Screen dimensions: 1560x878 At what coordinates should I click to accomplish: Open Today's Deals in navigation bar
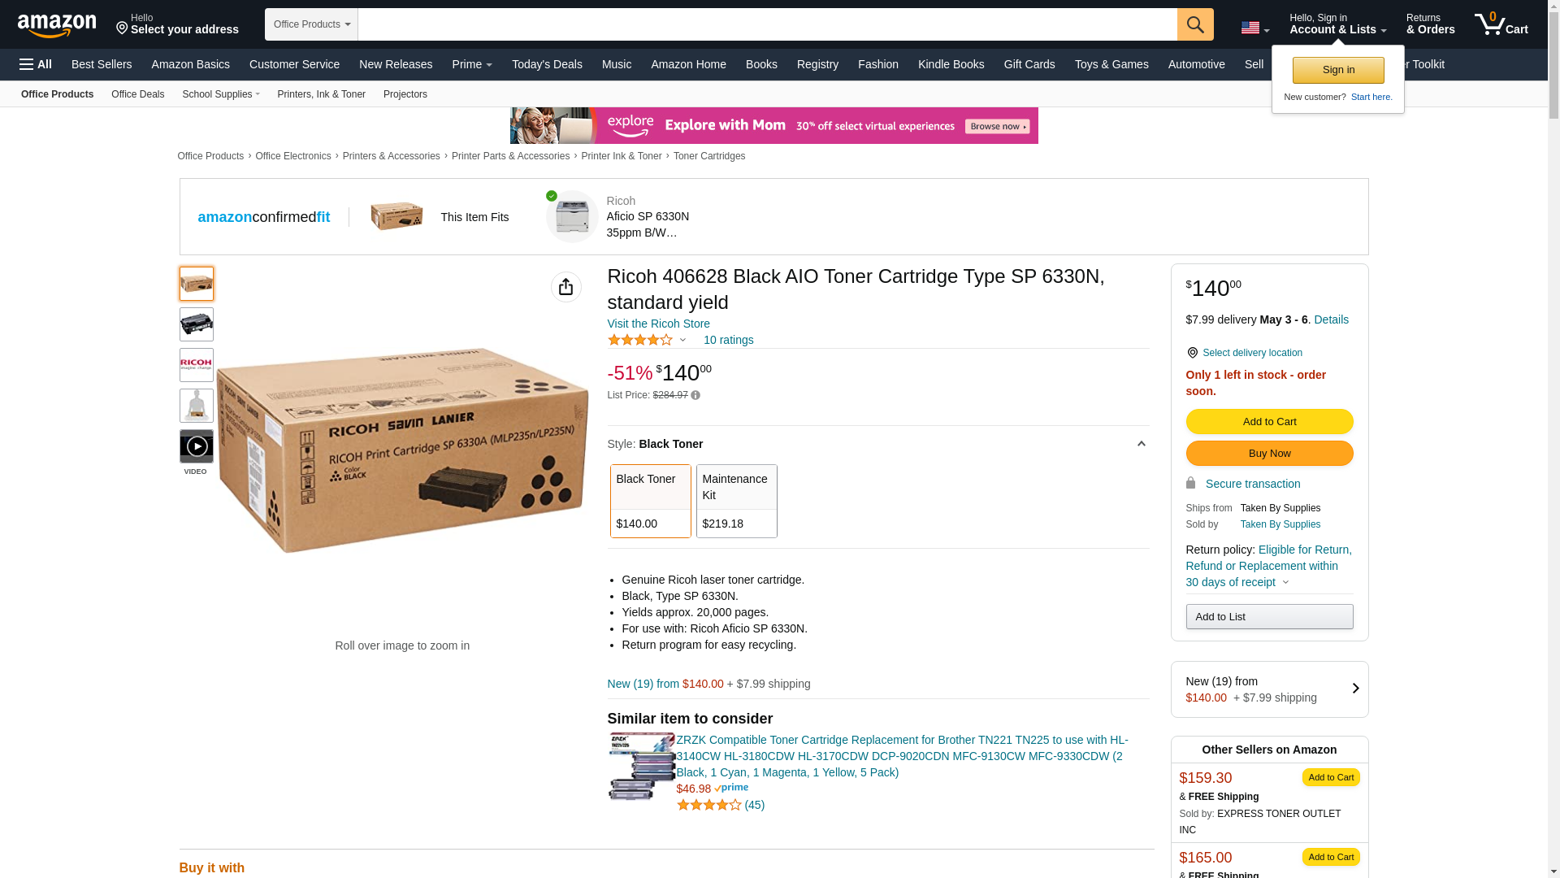pyautogui.click(x=547, y=64)
